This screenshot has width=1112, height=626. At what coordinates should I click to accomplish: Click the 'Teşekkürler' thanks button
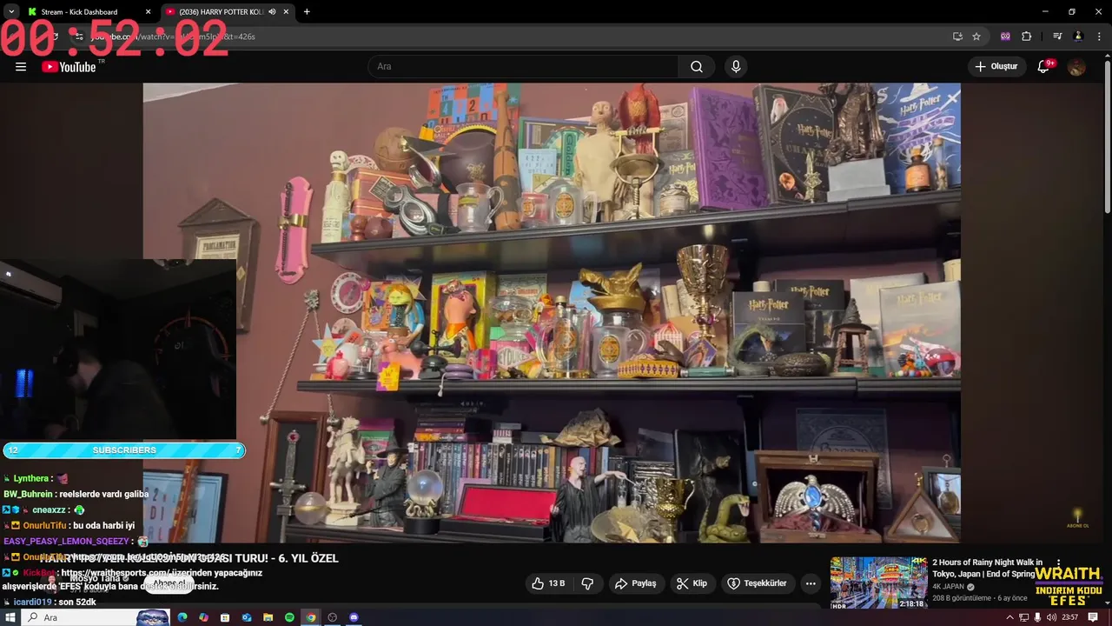tap(757, 583)
